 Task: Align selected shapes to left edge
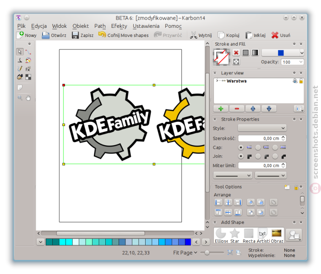pos(218,202)
